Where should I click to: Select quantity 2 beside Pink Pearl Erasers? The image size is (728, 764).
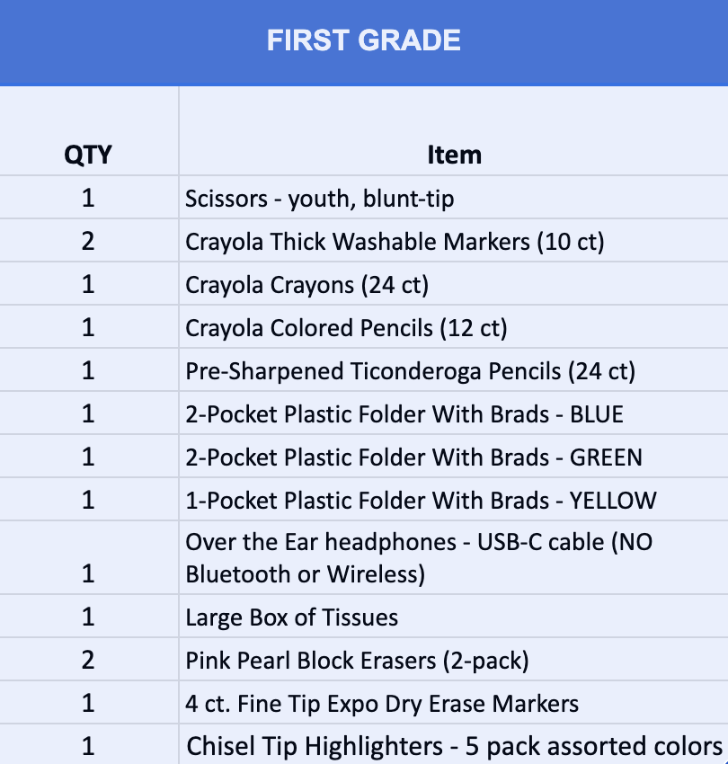(88, 661)
